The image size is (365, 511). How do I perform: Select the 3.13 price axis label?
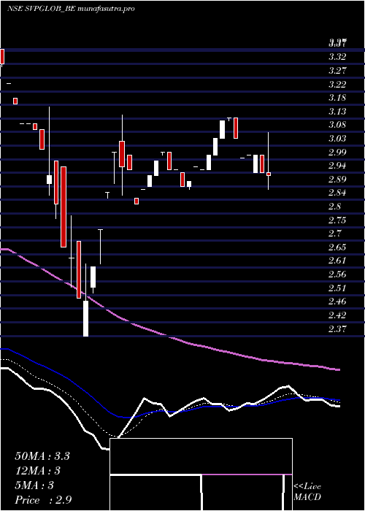[x=337, y=112]
